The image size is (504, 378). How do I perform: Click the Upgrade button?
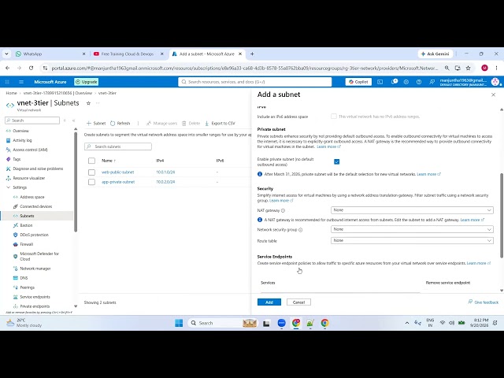pyautogui.click(x=87, y=82)
